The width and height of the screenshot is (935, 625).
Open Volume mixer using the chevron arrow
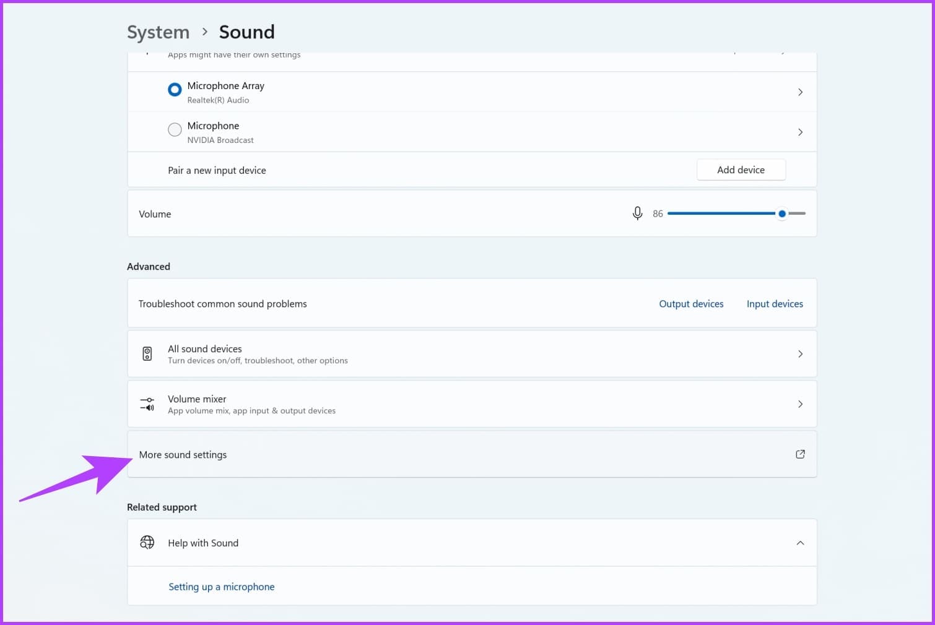800,404
